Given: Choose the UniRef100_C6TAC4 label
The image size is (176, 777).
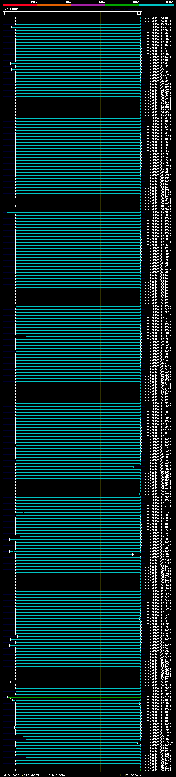Looking at the screenshot, I should pyautogui.click(x=158, y=57).
